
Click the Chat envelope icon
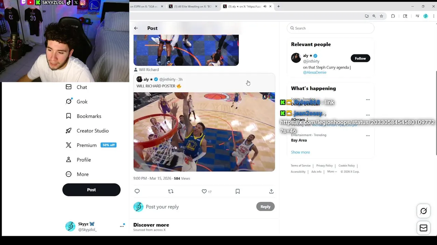[69, 87]
